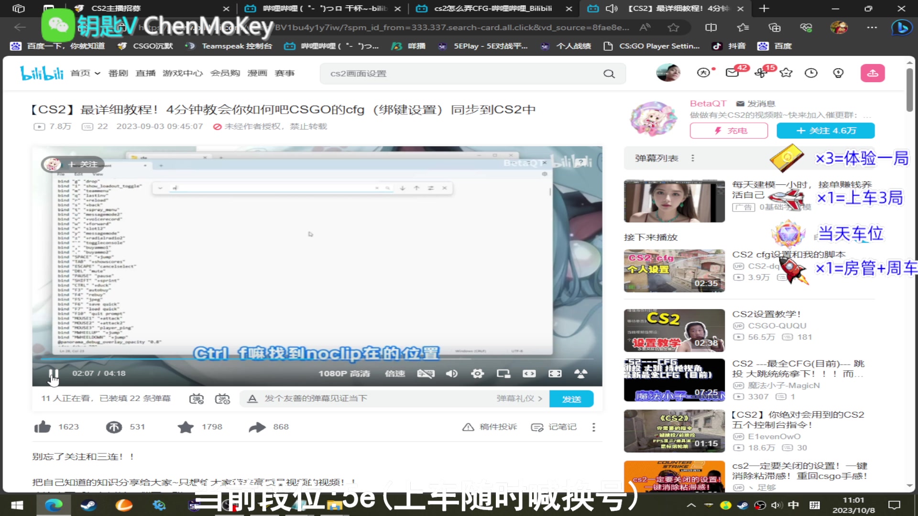Screen dimensions: 918x516
Task: Open danmaku display settings icon below player
Action: [x=222, y=398]
